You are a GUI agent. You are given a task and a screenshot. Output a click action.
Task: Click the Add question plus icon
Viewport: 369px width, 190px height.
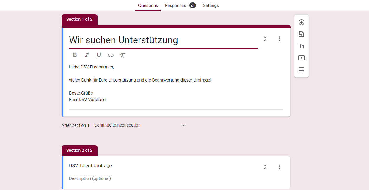(x=301, y=22)
